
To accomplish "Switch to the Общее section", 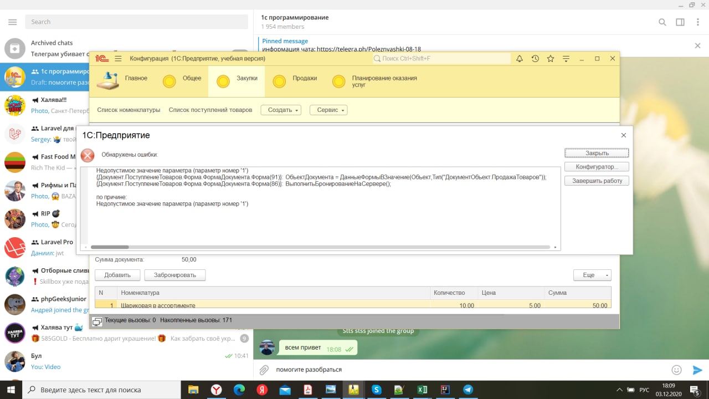I will (x=182, y=81).
